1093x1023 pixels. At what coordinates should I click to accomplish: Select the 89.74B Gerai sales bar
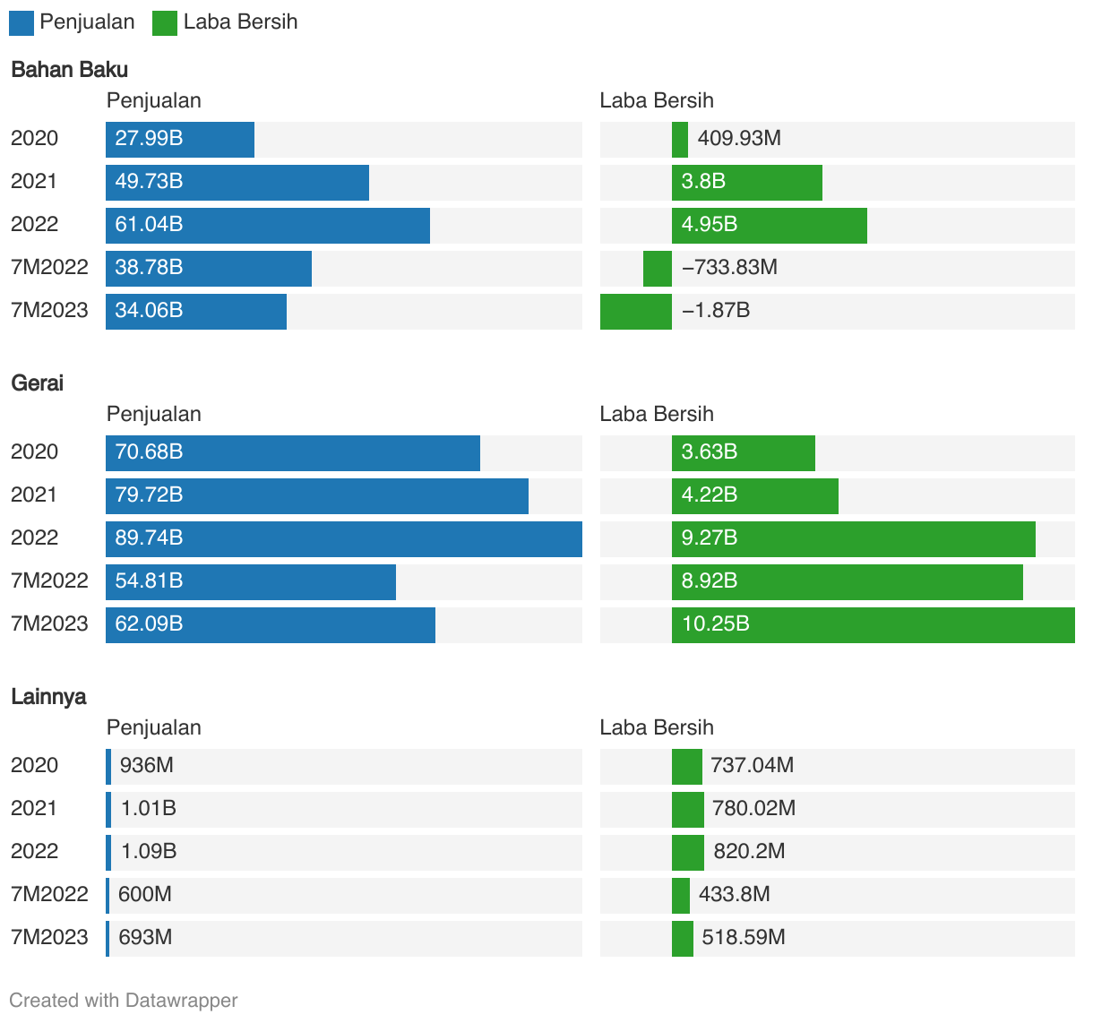click(344, 539)
